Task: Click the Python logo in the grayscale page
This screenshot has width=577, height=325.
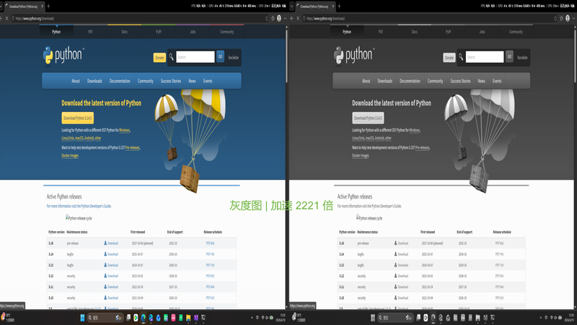Action: tap(353, 56)
